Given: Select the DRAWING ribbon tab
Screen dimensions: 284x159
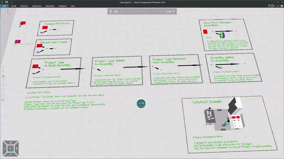Looking at the screenshot, I should point(62,6).
